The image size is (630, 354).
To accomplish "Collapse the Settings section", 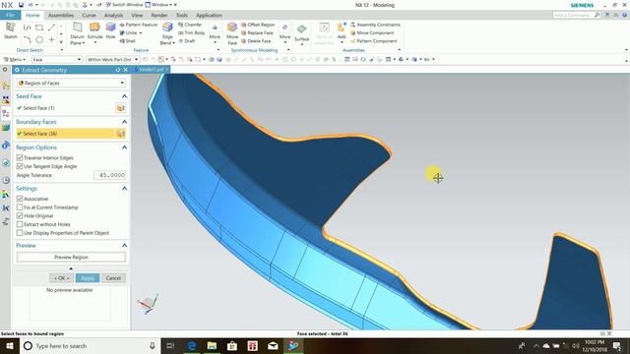I will click(x=124, y=188).
